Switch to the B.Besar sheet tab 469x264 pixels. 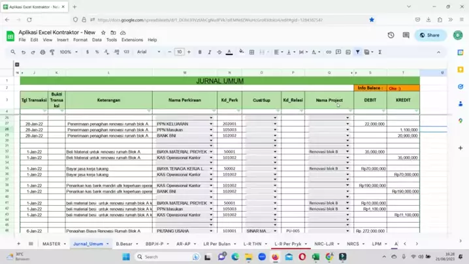(124, 244)
